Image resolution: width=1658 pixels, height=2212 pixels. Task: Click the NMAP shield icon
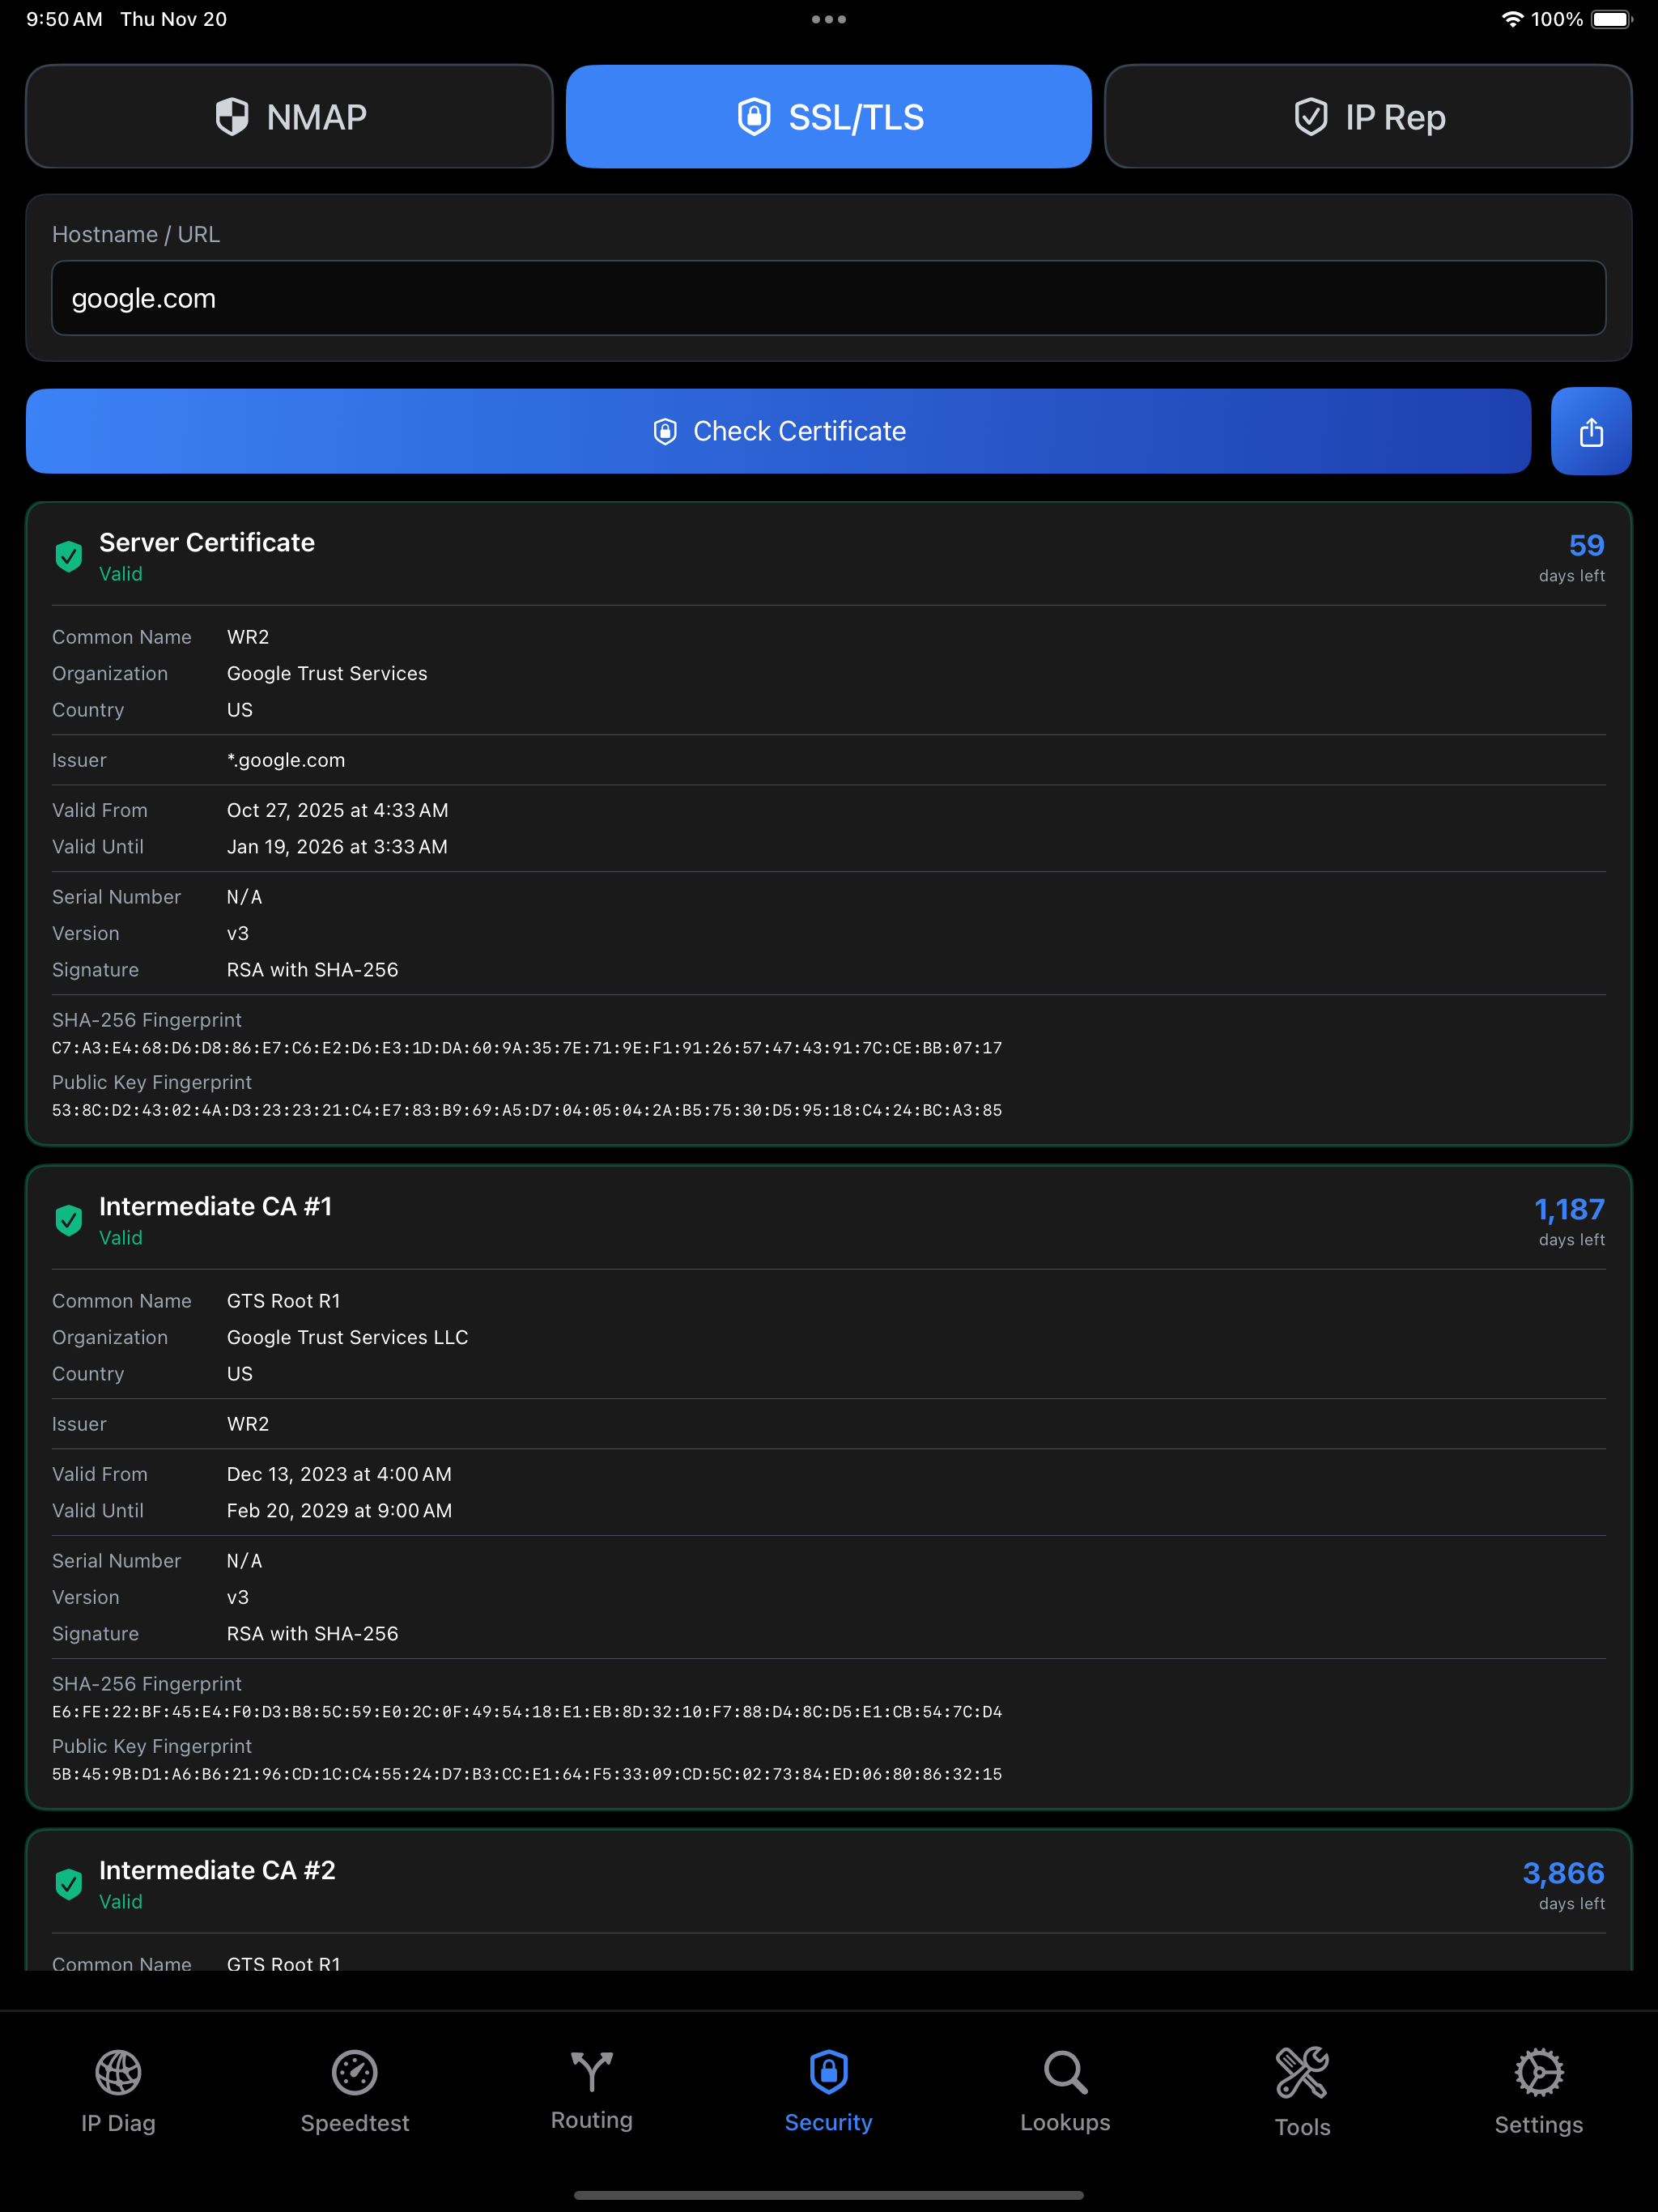click(232, 117)
